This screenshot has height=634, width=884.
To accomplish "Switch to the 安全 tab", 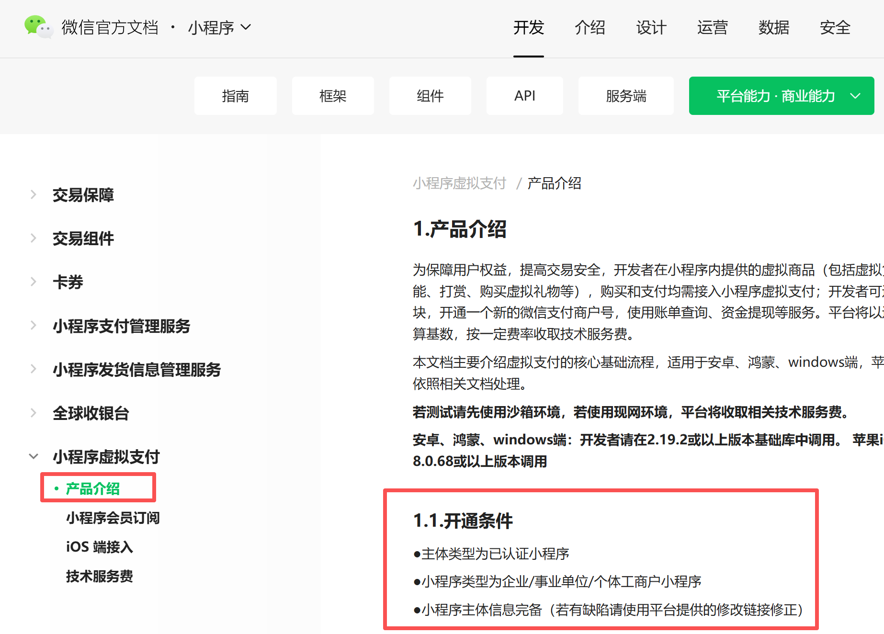I will click(835, 27).
